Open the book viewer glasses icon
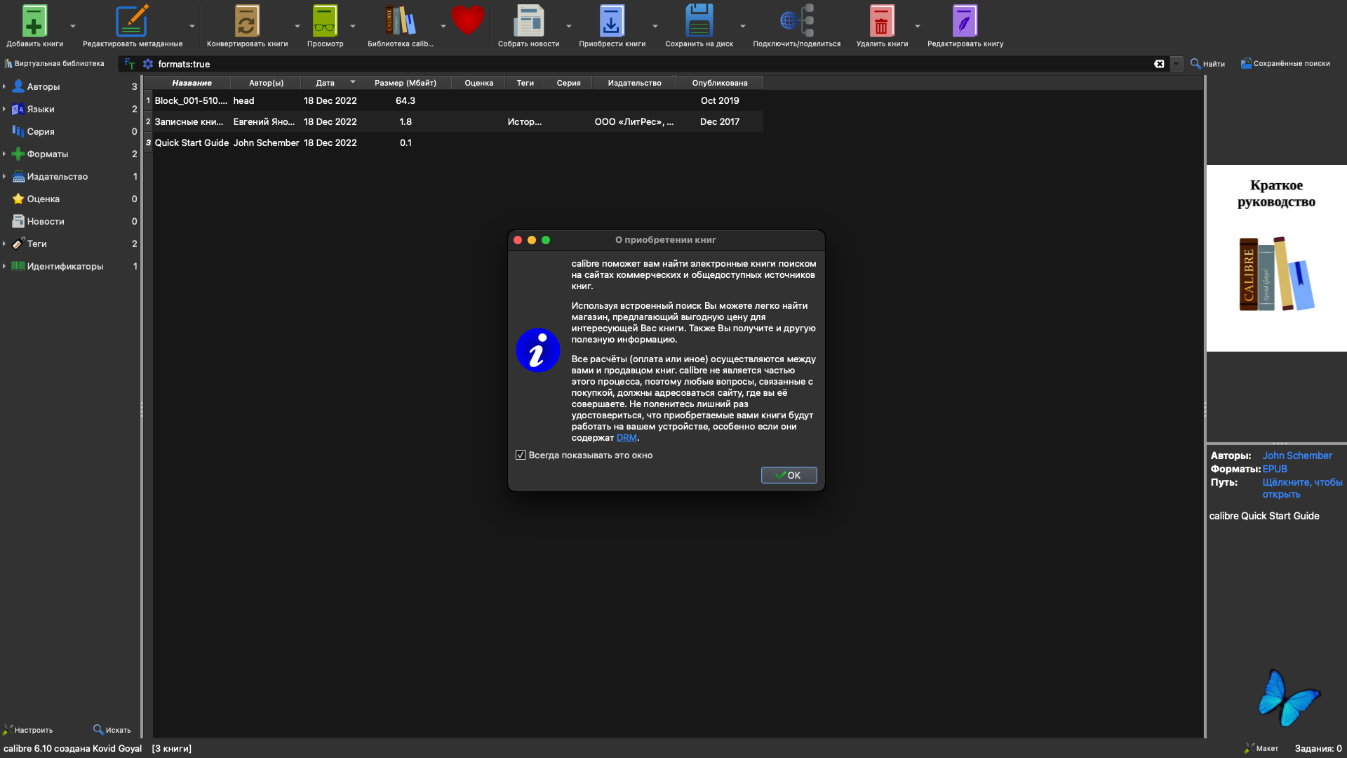This screenshot has width=1347, height=758. 324,21
